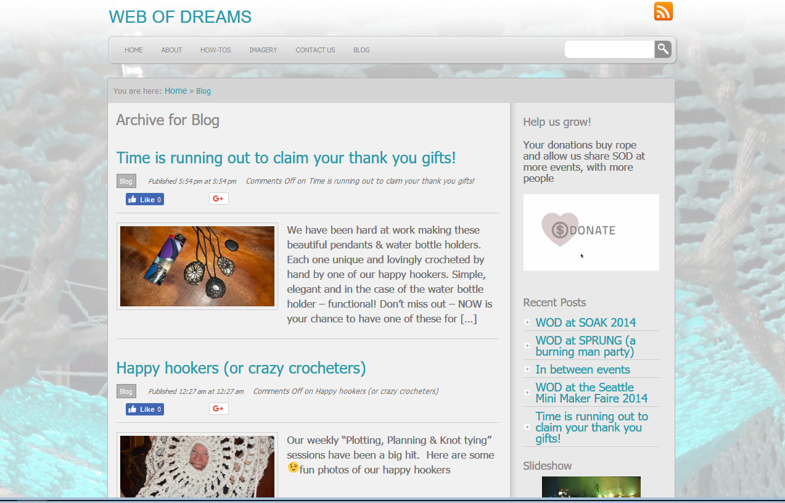Like the 'Happy hookers' post
This screenshot has width=785, height=503.
pos(145,409)
